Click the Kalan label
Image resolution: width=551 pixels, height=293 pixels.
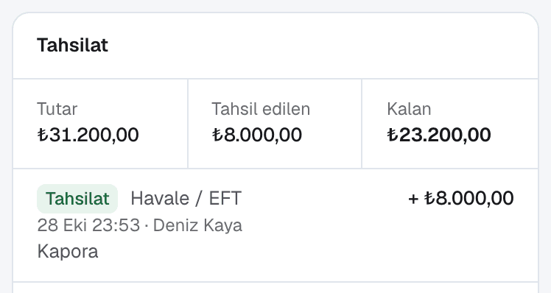click(409, 109)
